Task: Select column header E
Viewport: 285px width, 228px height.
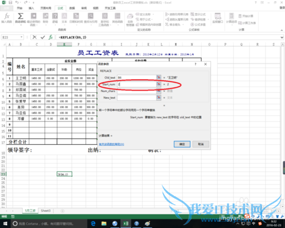Action: click(x=64, y=44)
